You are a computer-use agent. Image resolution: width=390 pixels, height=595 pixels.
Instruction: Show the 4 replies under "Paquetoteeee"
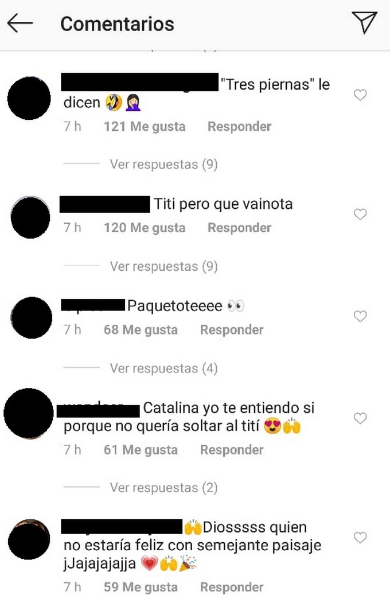click(163, 368)
